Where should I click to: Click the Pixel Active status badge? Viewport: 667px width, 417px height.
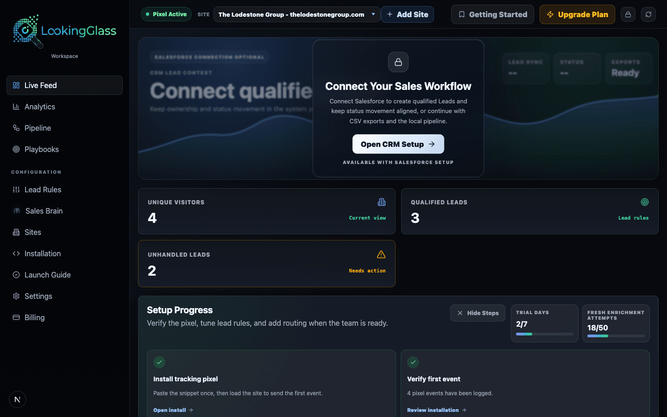point(166,14)
